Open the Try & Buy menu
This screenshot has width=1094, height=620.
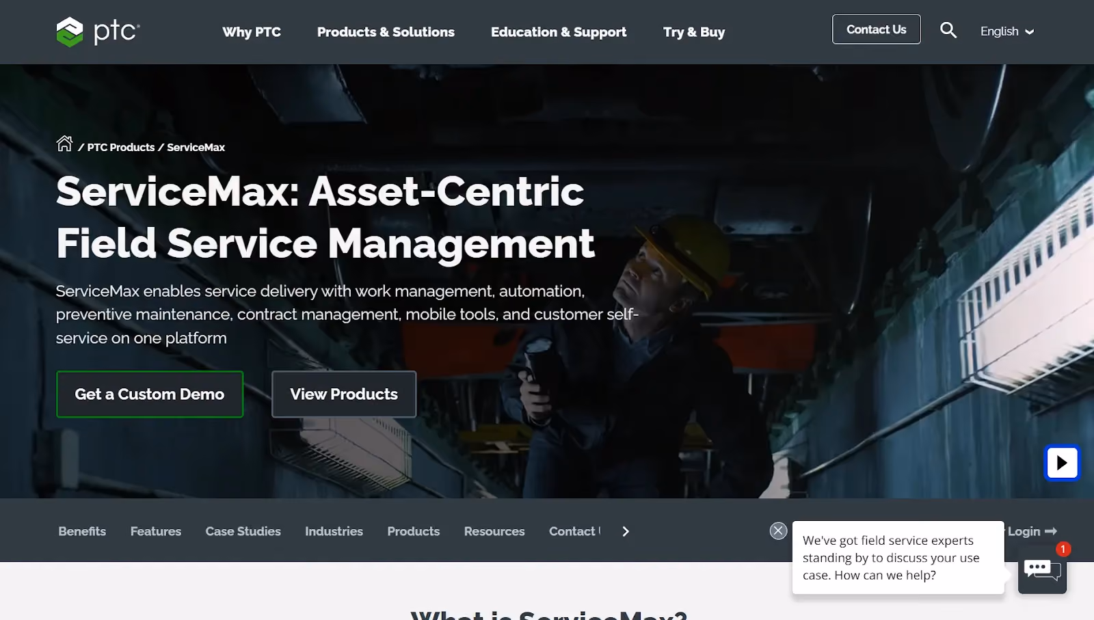click(694, 32)
